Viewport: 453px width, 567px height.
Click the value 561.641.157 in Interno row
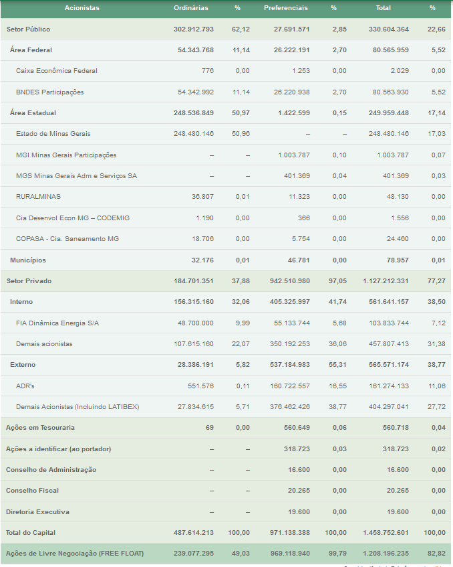point(389,302)
